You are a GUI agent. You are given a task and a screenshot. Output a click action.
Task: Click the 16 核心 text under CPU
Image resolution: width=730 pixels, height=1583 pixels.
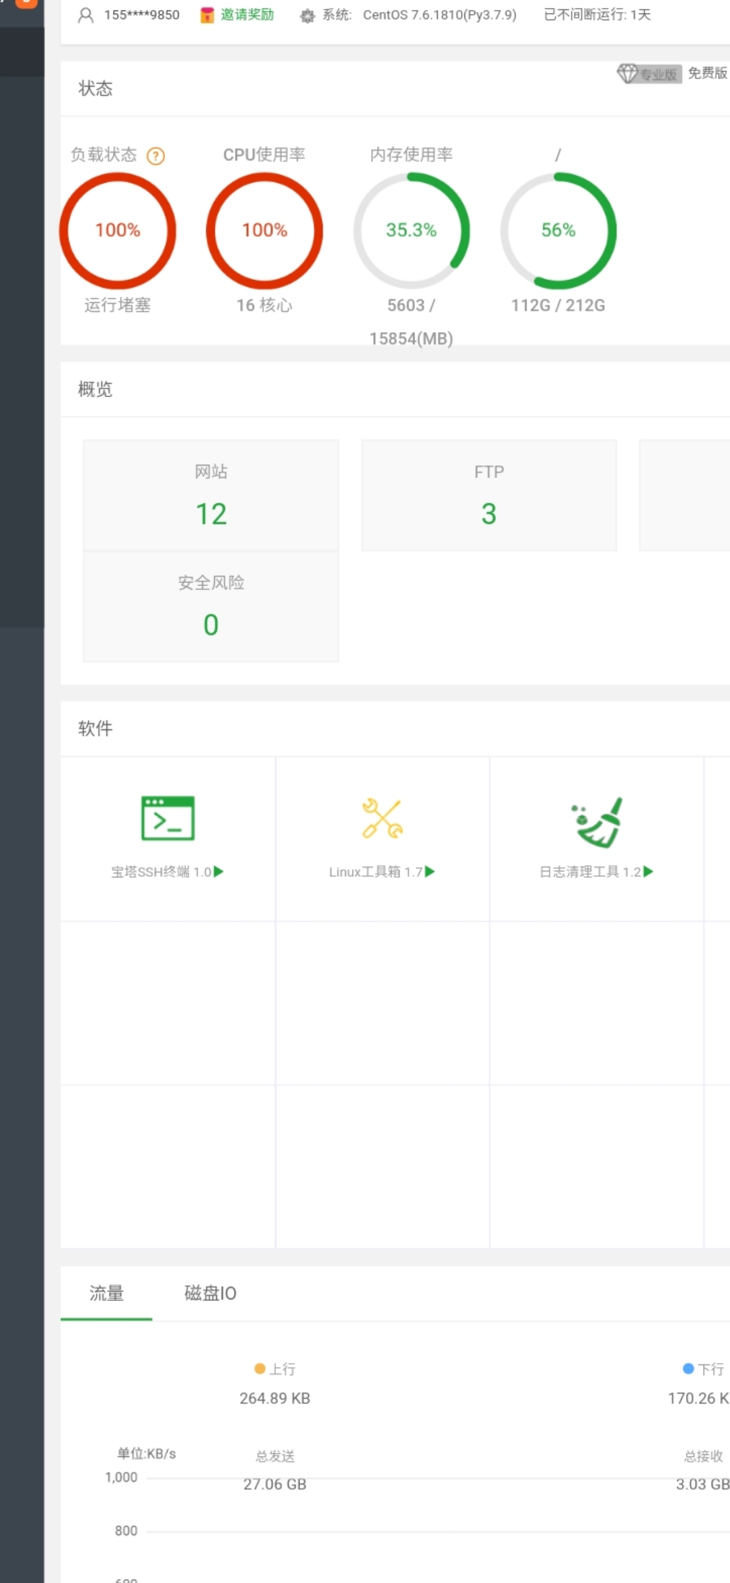coord(264,306)
